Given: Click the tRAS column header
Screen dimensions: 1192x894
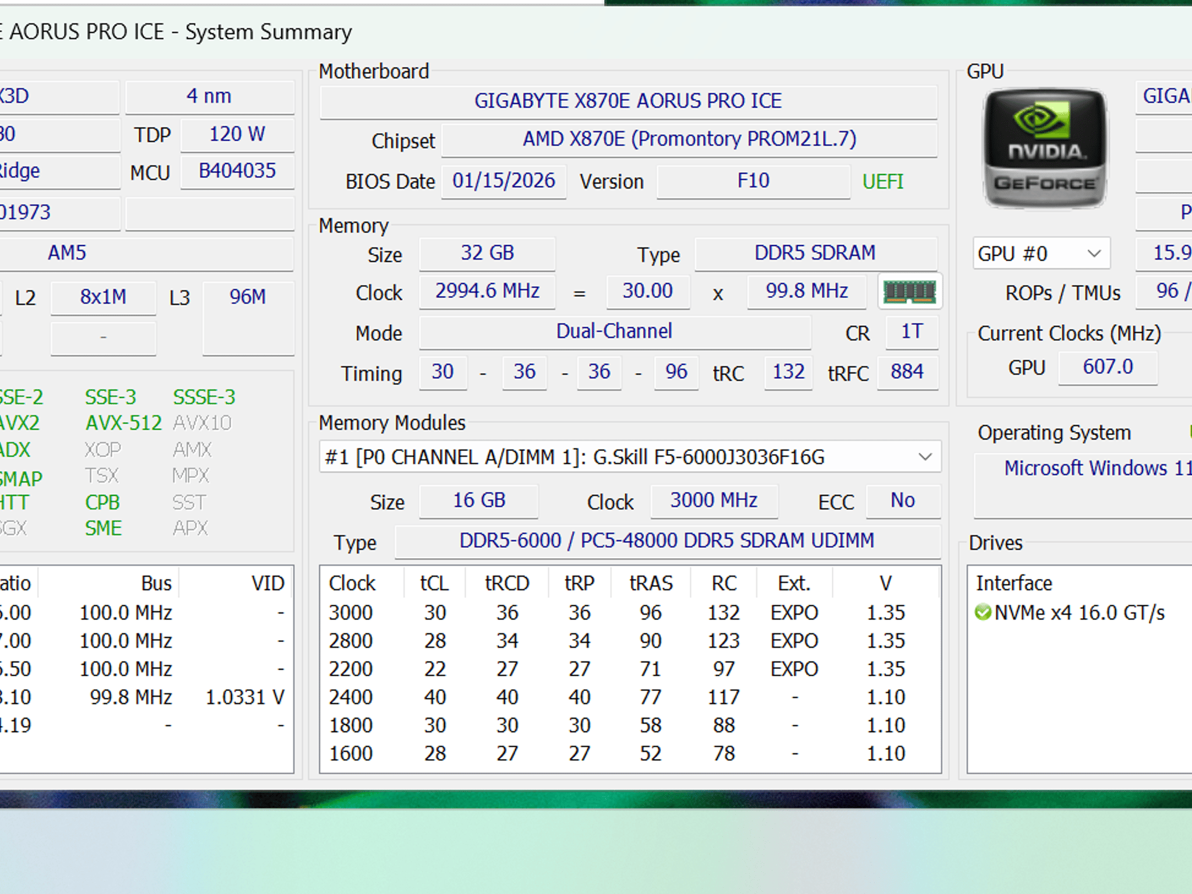Looking at the screenshot, I should (x=651, y=583).
